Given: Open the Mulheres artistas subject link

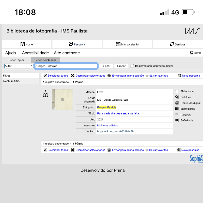Looking at the screenshot, I should pos(107,125).
